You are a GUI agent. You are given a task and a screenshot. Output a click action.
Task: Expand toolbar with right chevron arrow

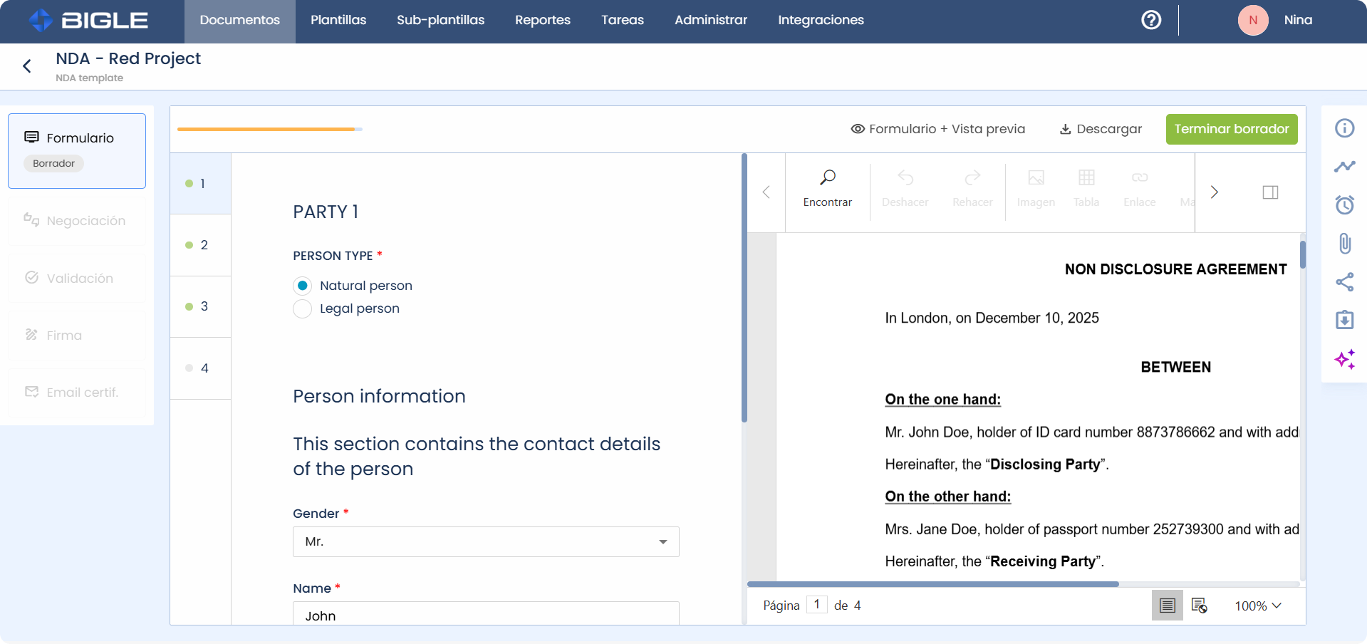point(1215,192)
